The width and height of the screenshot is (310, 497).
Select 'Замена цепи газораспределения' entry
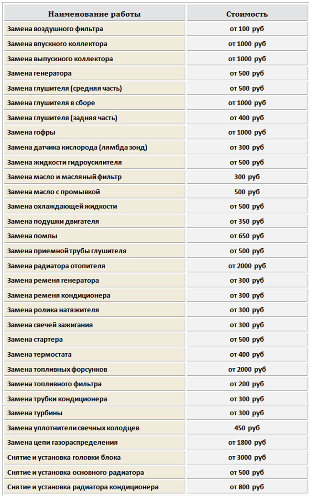point(62,443)
